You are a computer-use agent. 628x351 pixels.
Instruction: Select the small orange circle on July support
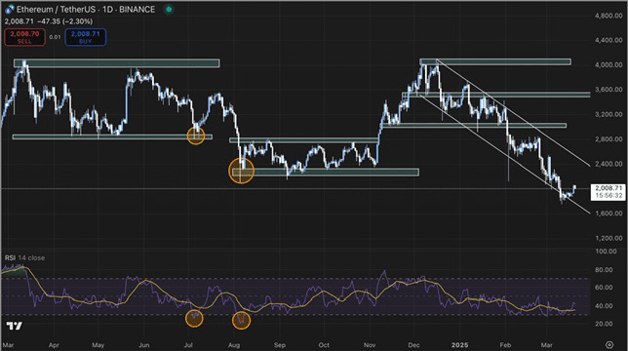tap(196, 136)
